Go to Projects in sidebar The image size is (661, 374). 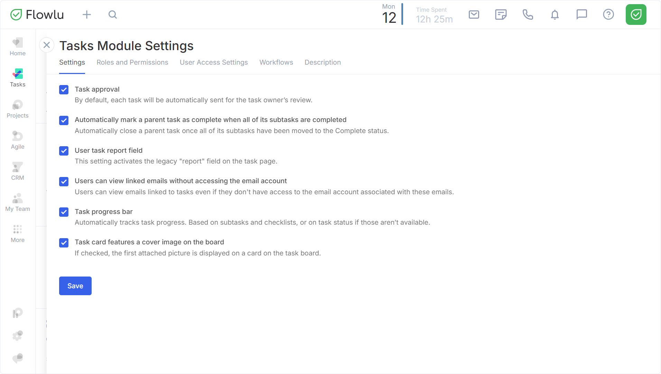(x=18, y=109)
